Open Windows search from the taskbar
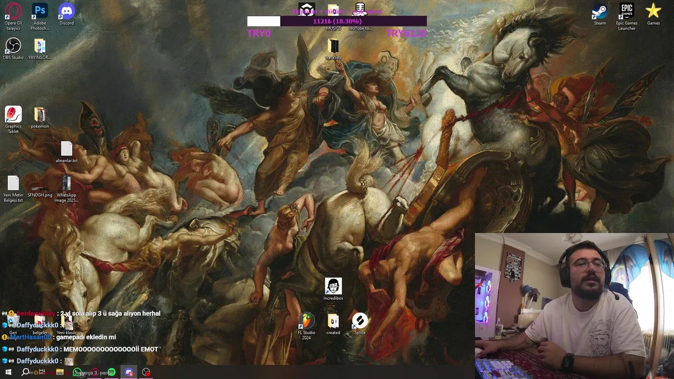This screenshot has height=379, width=674. 25,372
